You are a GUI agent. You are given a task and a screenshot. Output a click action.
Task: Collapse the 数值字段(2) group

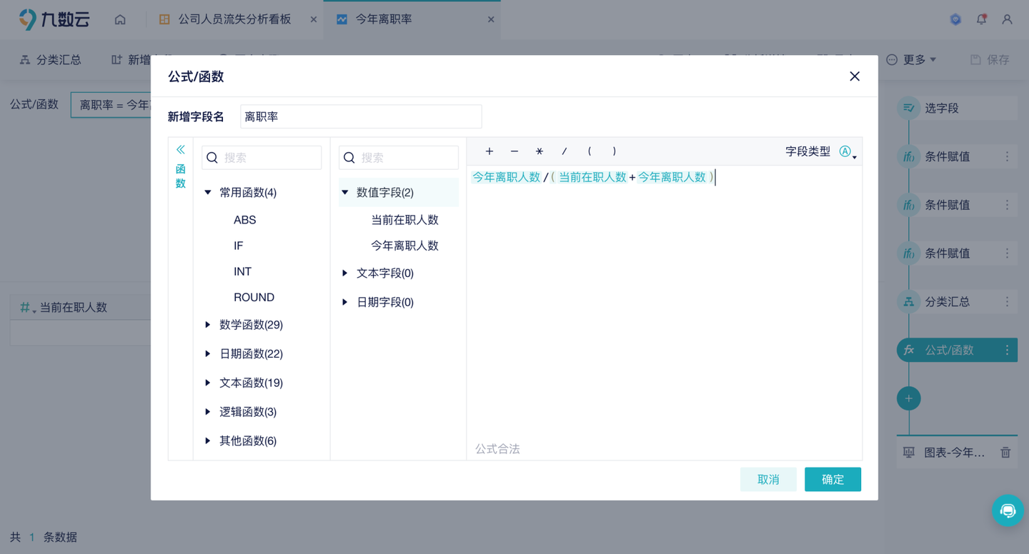pos(345,192)
